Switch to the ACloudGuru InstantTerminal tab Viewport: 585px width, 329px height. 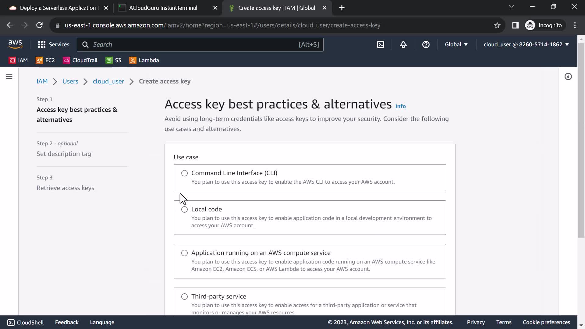(163, 8)
